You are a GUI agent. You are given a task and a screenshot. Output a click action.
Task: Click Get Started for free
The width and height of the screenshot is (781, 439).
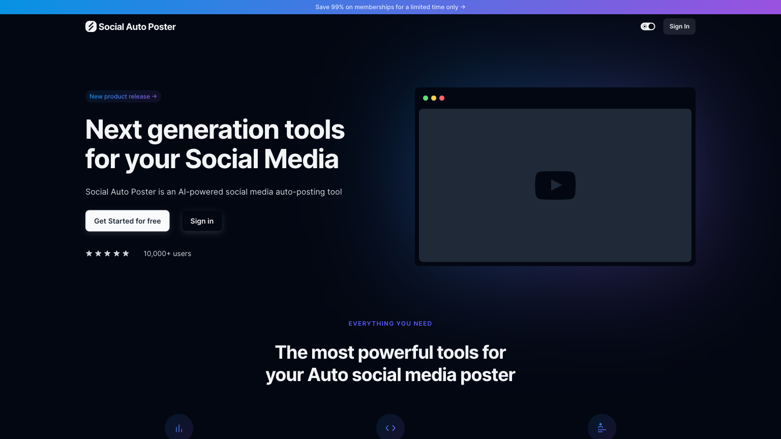[x=127, y=221]
